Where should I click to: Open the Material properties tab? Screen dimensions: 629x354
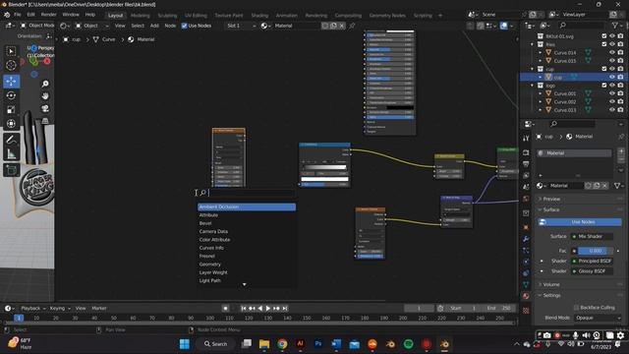pos(526,296)
